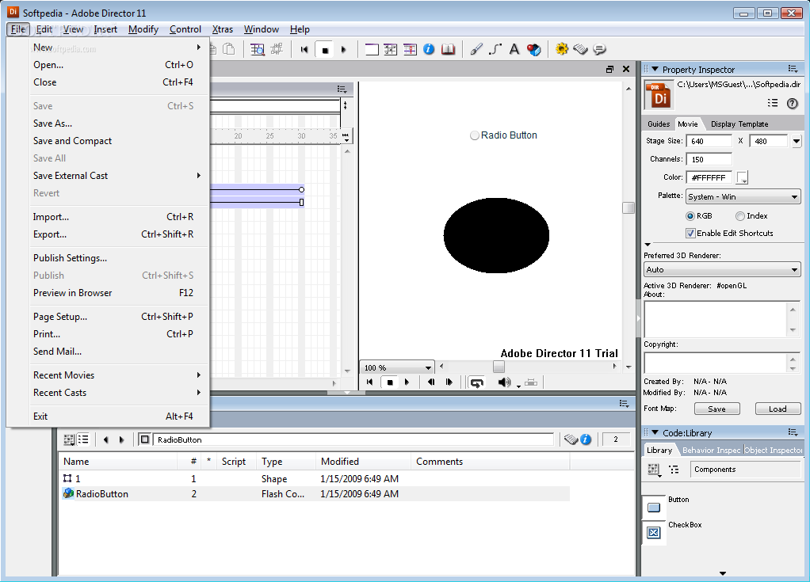Click Cast Member Script icon in Cast
Viewport: 810px width, 582px height.
571,439
